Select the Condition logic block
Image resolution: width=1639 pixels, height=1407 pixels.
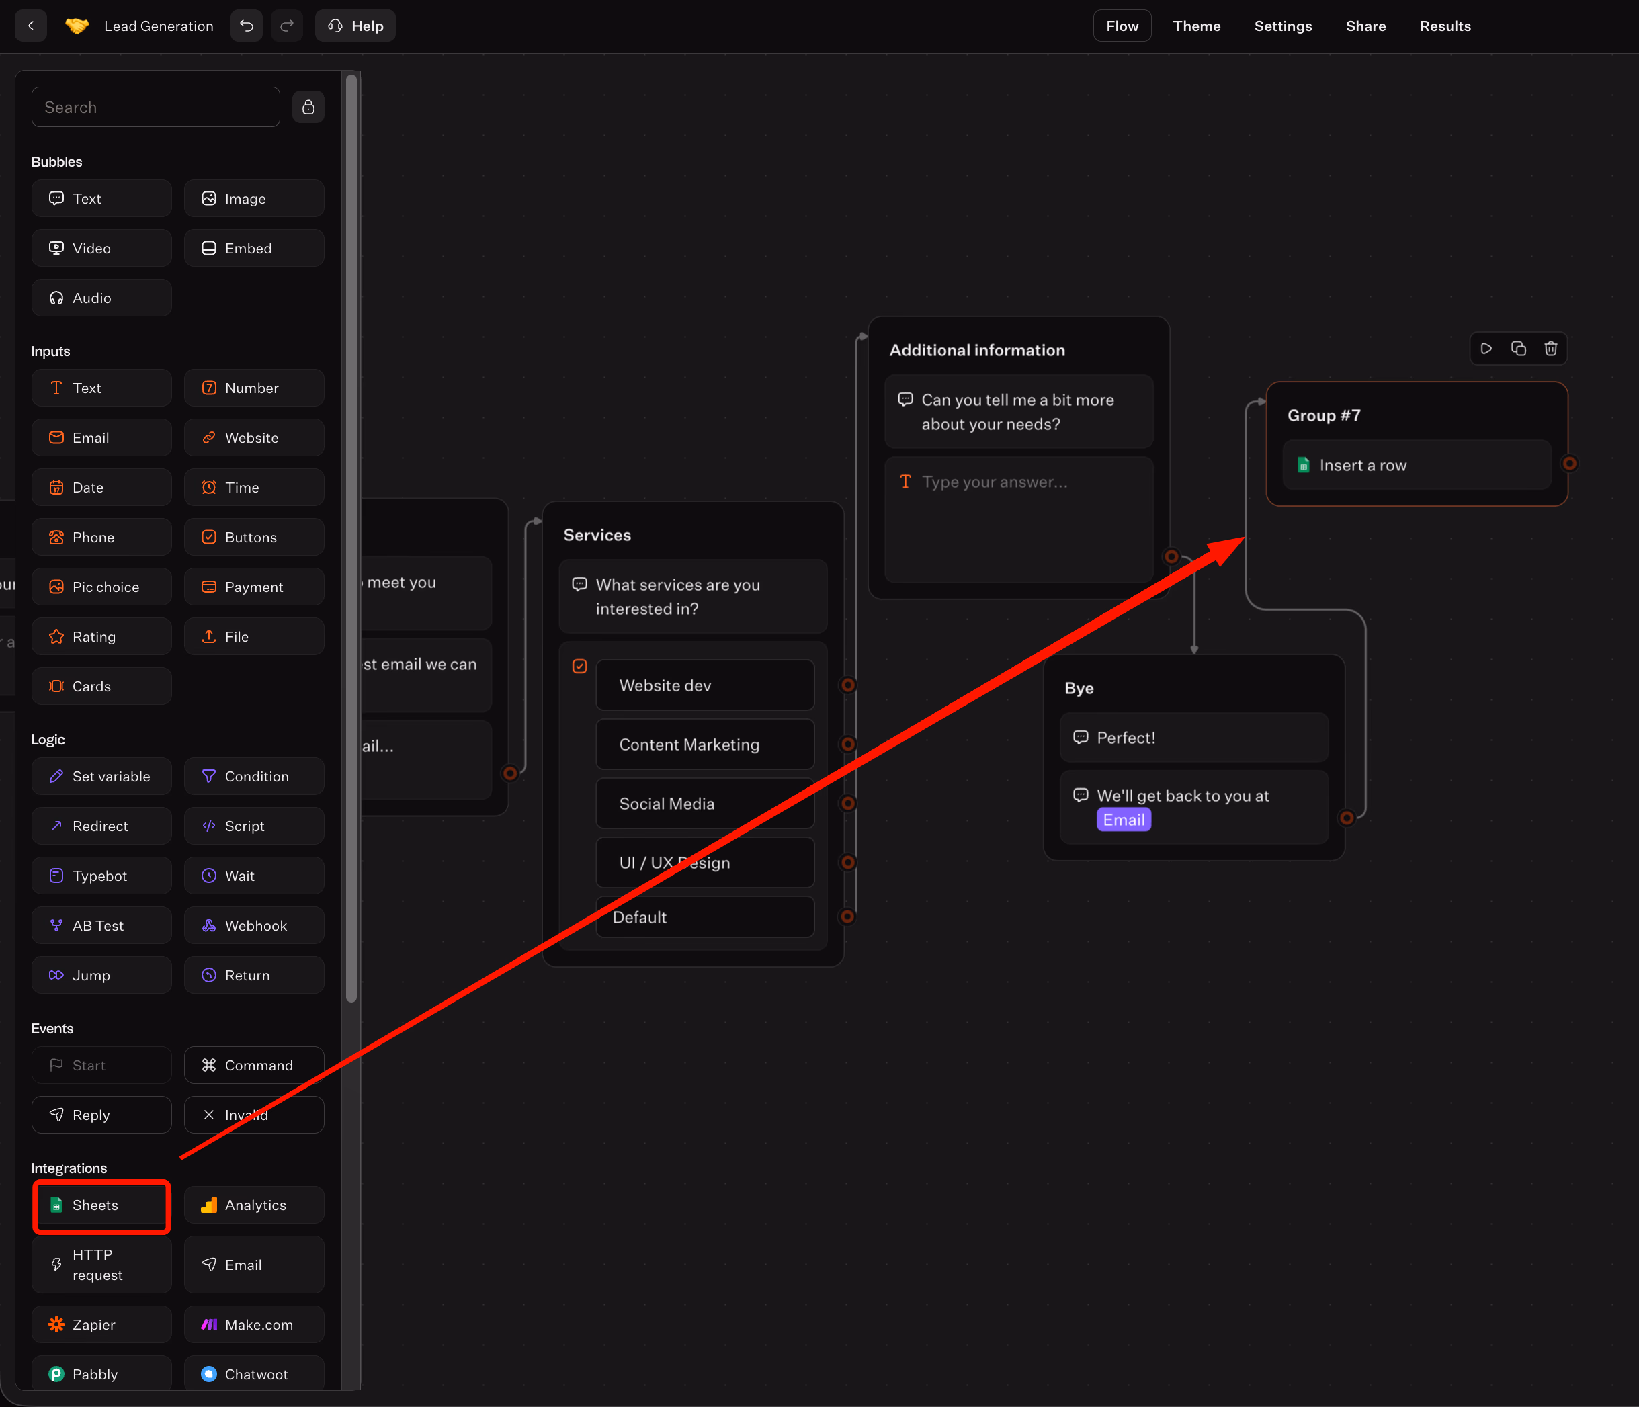(254, 777)
